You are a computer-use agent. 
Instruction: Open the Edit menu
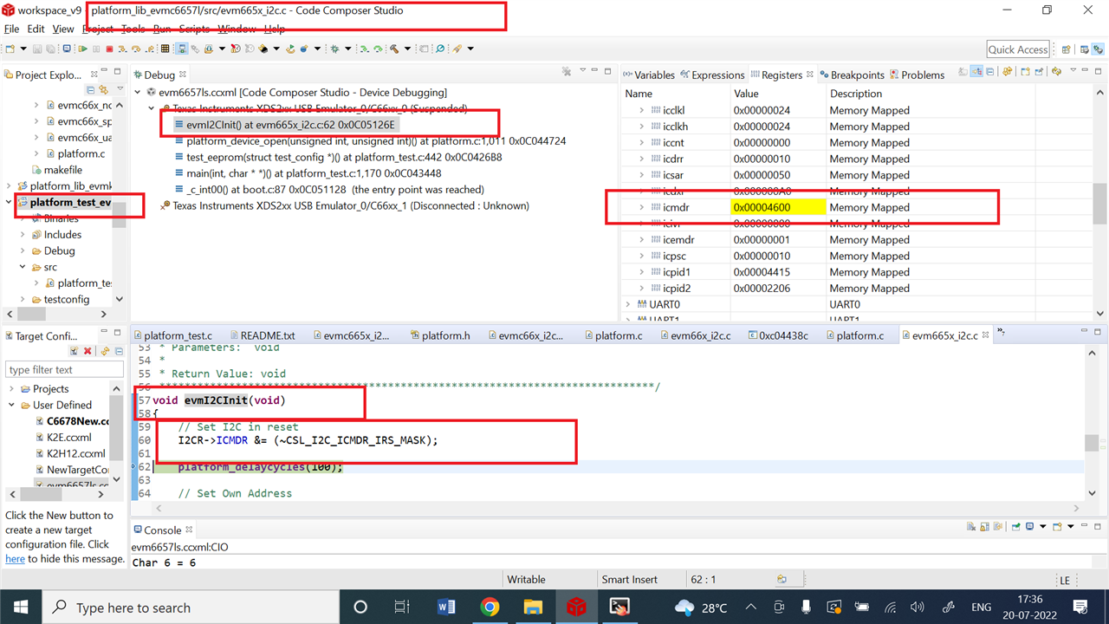36,29
